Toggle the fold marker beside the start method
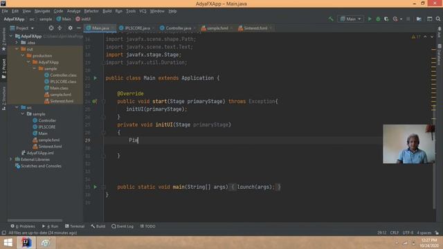Viewport: 443px width, 249px height. pos(104,102)
